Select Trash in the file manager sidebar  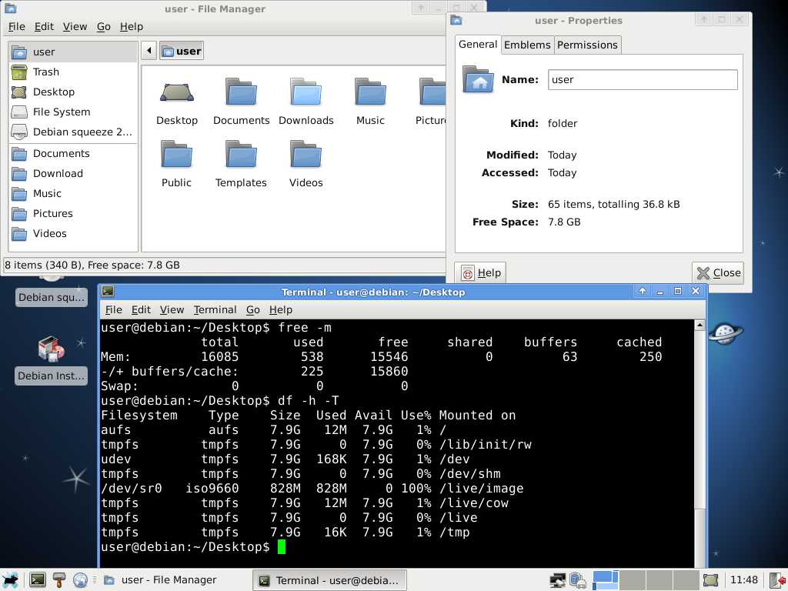click(x=46, y=72)
